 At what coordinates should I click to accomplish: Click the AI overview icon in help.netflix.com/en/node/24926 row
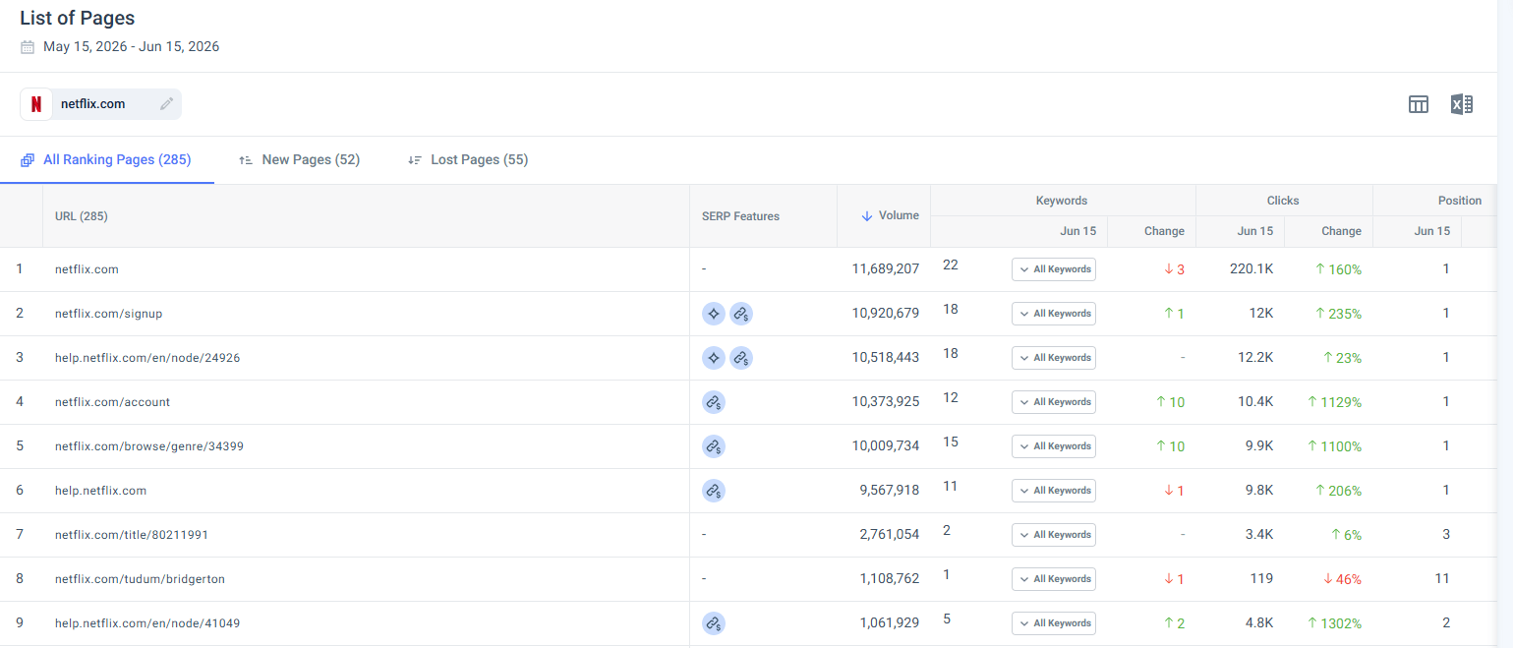(x=714, y=358)
